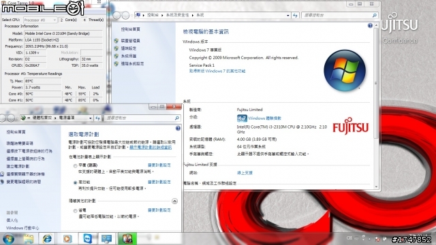Go back in Power Options window

pyautogui.click(x=3, y=118)
